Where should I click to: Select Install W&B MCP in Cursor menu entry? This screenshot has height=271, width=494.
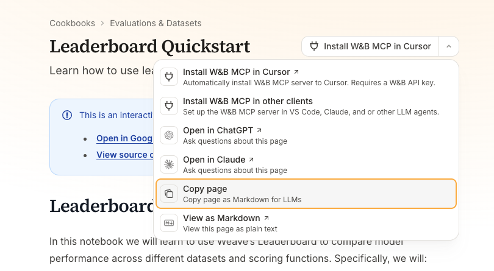click(306, 77)
